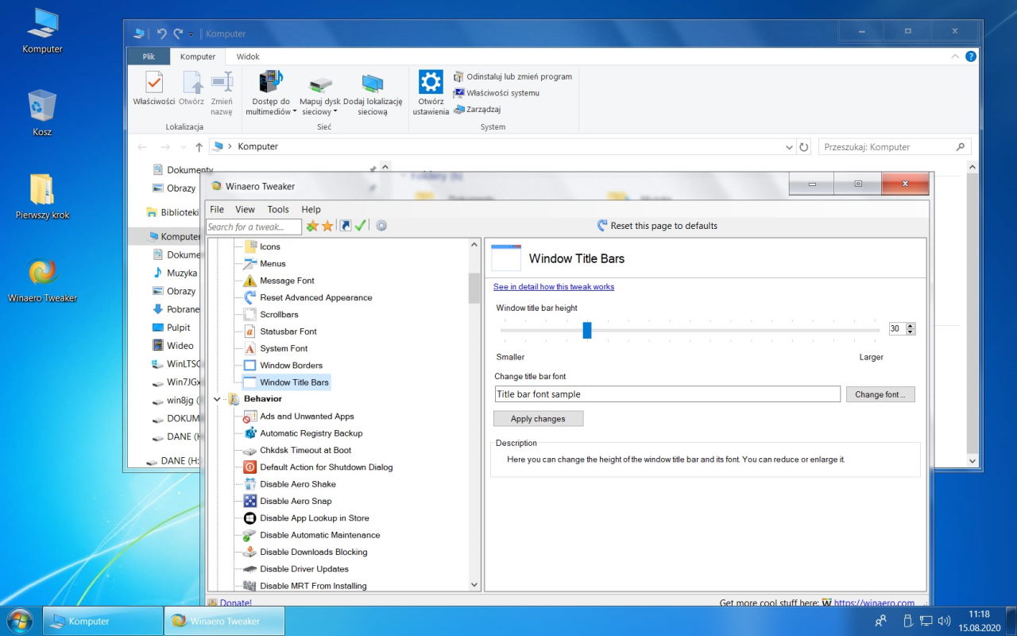
Task: Click the Icons tweak icon in tree
Action: 250,246
